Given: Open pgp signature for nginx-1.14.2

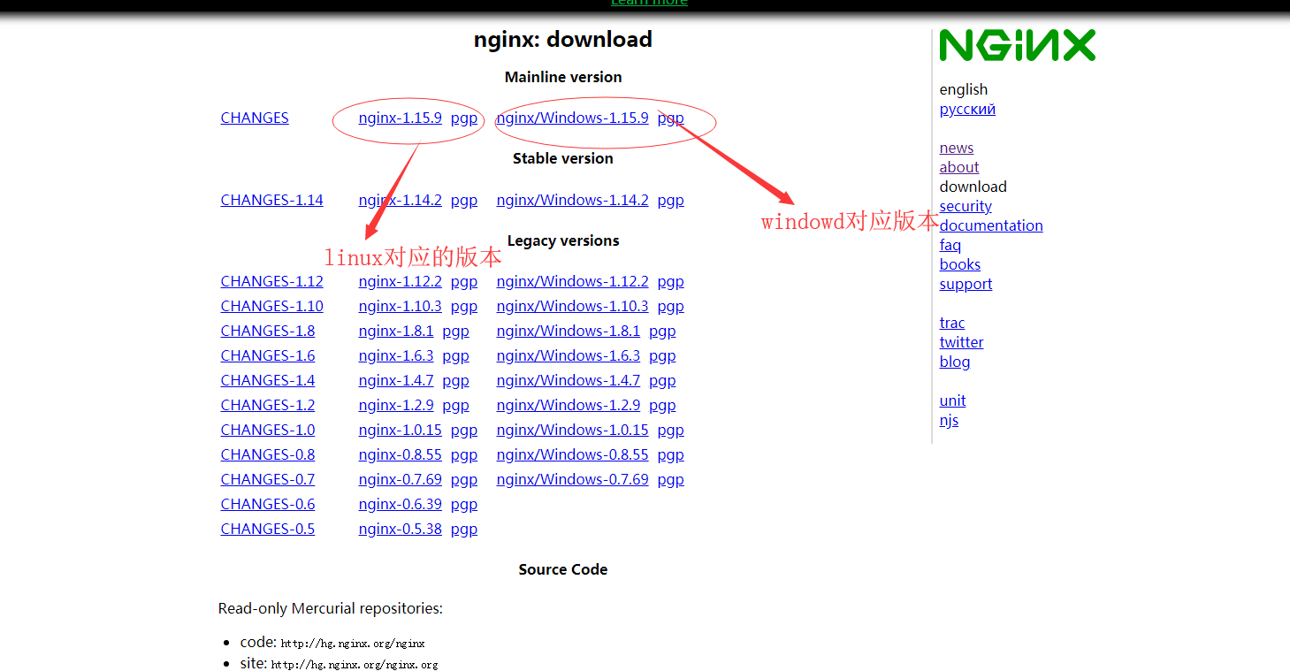Looking at the screenshot, I should [464, 200].
